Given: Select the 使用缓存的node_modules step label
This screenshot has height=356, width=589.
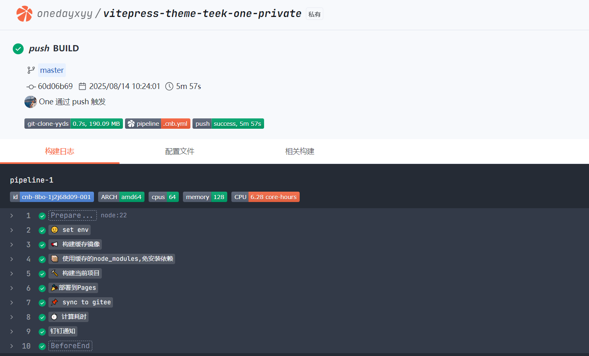Looking at the screenshot, I should tap(112, 259).
